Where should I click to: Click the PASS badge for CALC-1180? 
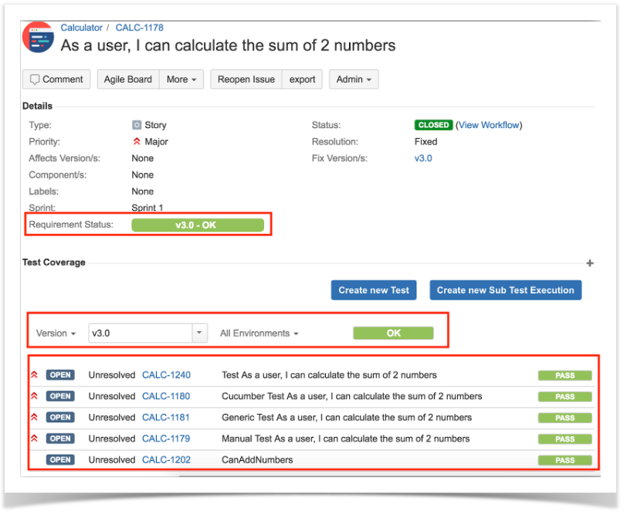[x=564, y=397]
